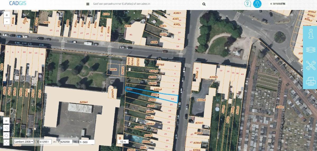Click the map scale field 1:500

[x=87, y=142]
